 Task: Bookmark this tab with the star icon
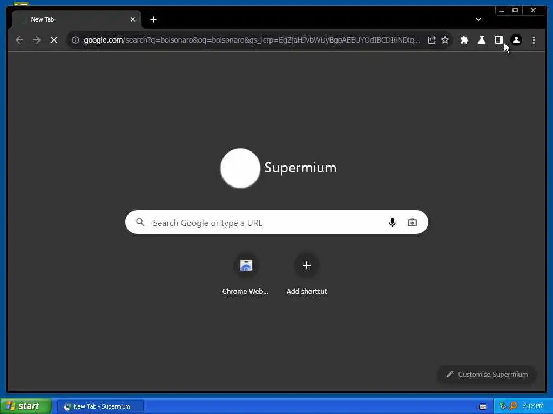pos(445,40)
